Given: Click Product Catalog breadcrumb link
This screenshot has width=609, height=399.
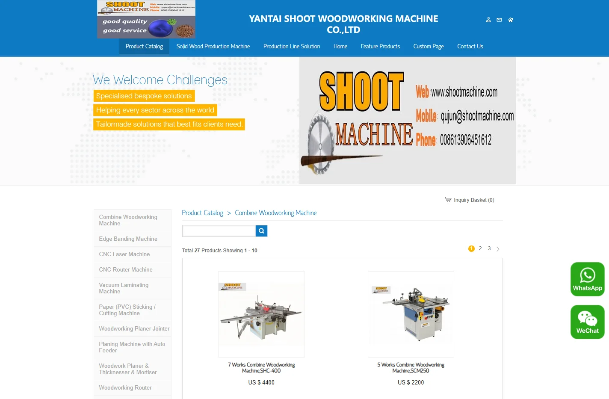Looking at the screenshot, I should tap(202, 213).
